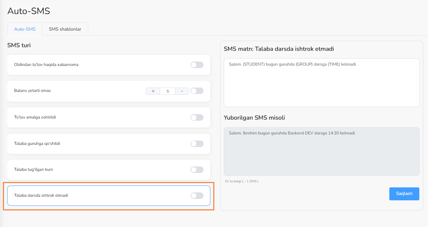Viewport: 428px width, 227px height.
Task: Toggle the Talaba tug'ilgan kuni switch
Action: 197,170
